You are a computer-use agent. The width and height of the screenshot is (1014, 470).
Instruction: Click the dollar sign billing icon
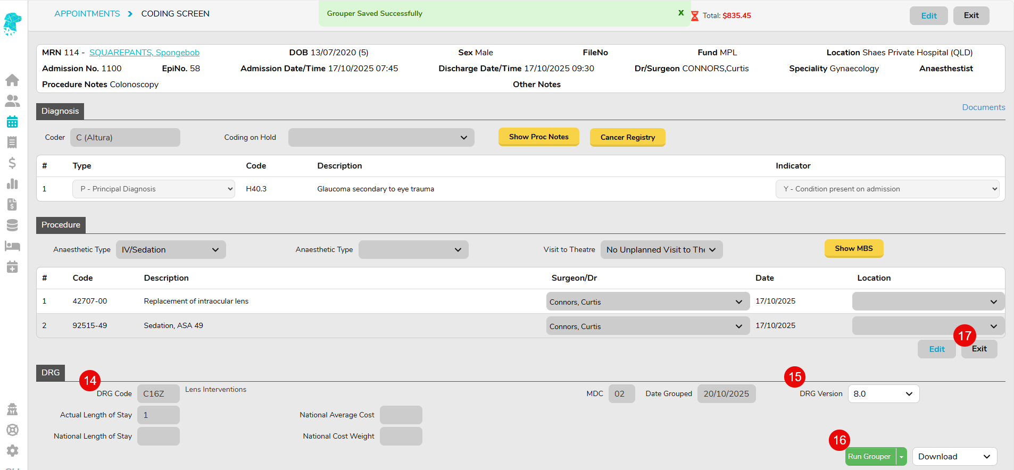[x=12, y=163]
